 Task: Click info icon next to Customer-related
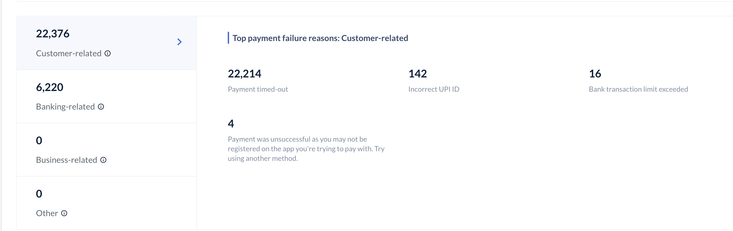click(x=108, y=53)
